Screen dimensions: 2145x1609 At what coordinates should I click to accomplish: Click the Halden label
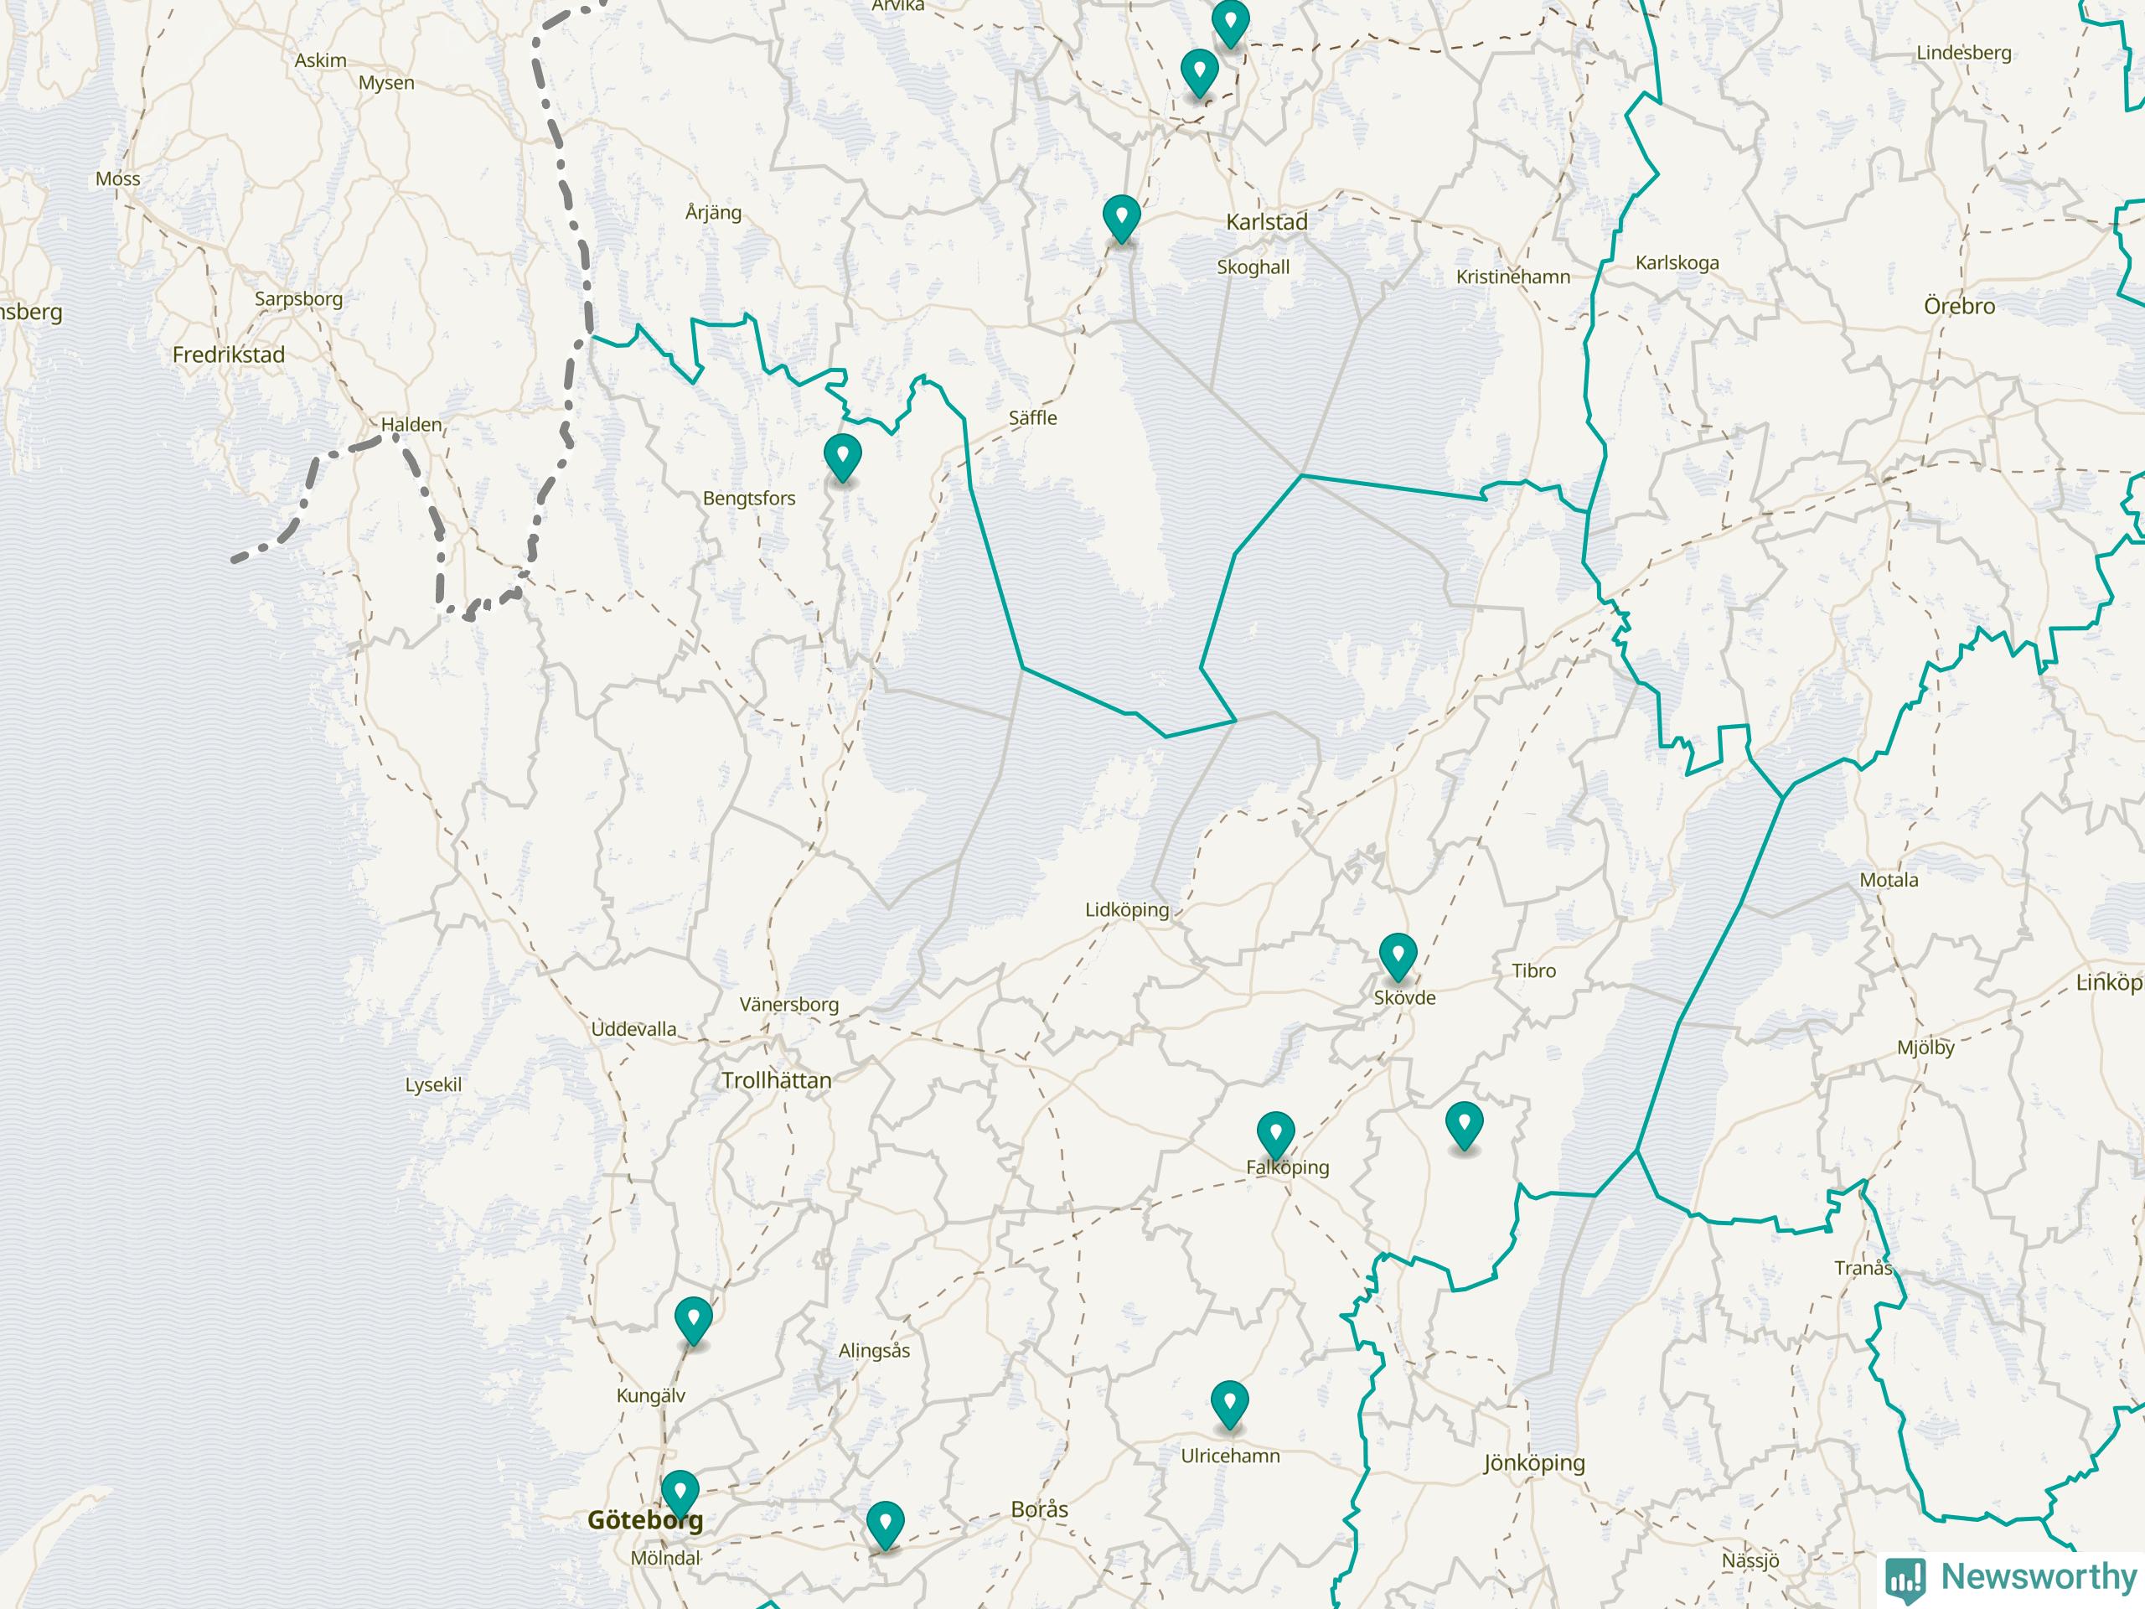pos(411,424)
